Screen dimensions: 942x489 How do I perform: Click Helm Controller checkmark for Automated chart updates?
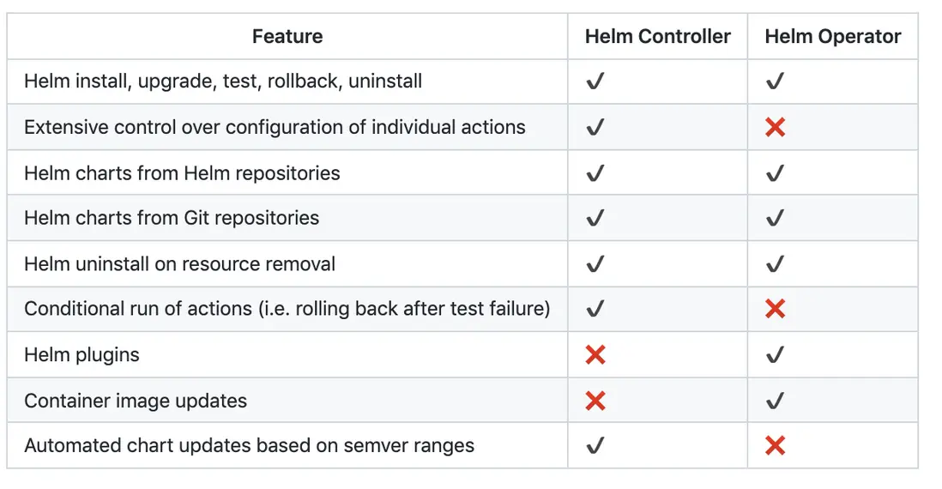tap(595, 446)
